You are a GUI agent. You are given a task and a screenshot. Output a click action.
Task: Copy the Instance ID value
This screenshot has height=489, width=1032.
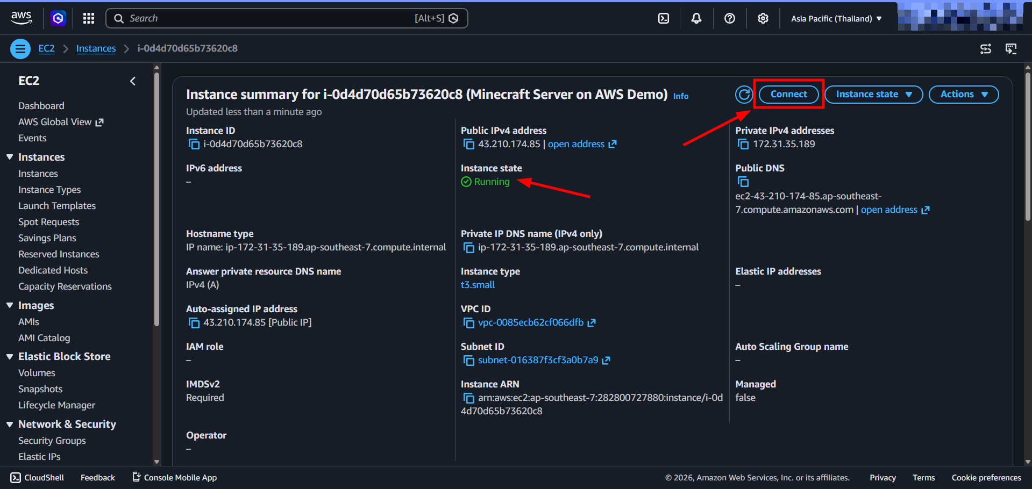pyautogui.click(x=194, y=144)
